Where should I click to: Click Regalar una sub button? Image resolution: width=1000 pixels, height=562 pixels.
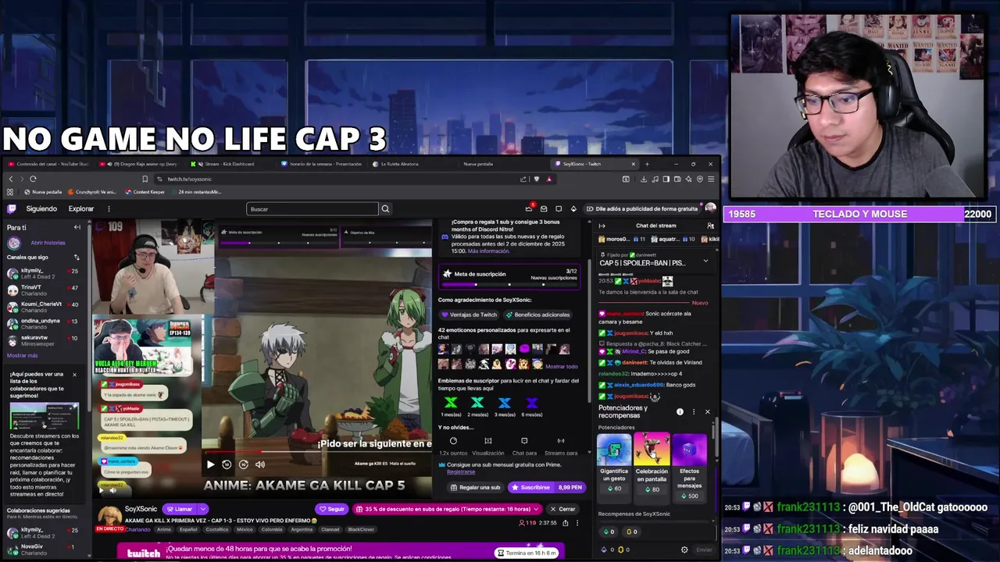click(x=476, y=487)
